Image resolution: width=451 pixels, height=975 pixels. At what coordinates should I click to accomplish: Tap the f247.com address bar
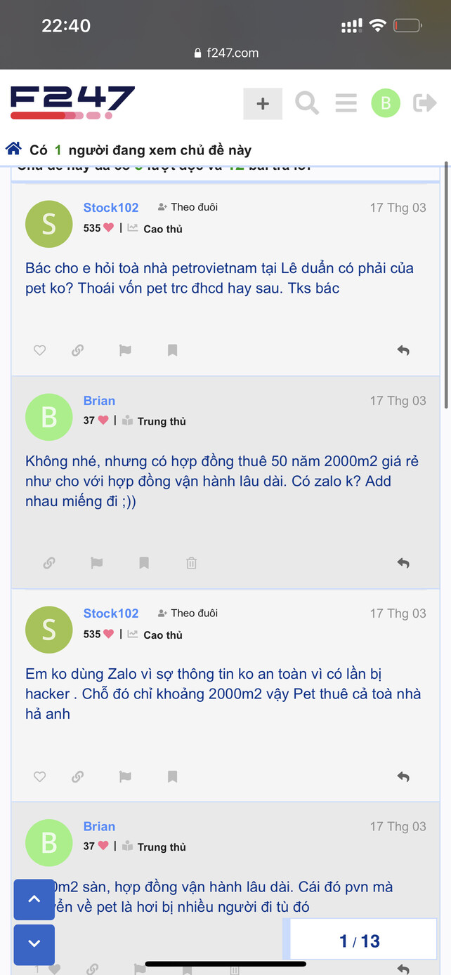pyautogui.click(x=225, y=53)
